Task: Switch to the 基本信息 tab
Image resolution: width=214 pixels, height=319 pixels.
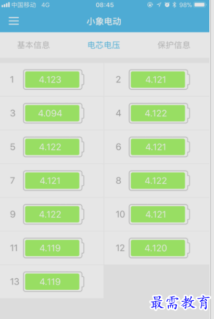Action: (33, 45)
